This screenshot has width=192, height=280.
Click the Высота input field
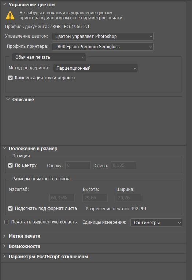pyautogui.click(x=95, y=198)
